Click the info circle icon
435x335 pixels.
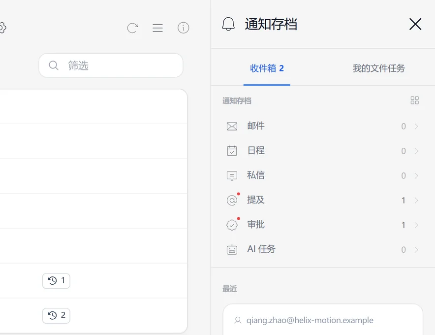click(x=183, y=28)
